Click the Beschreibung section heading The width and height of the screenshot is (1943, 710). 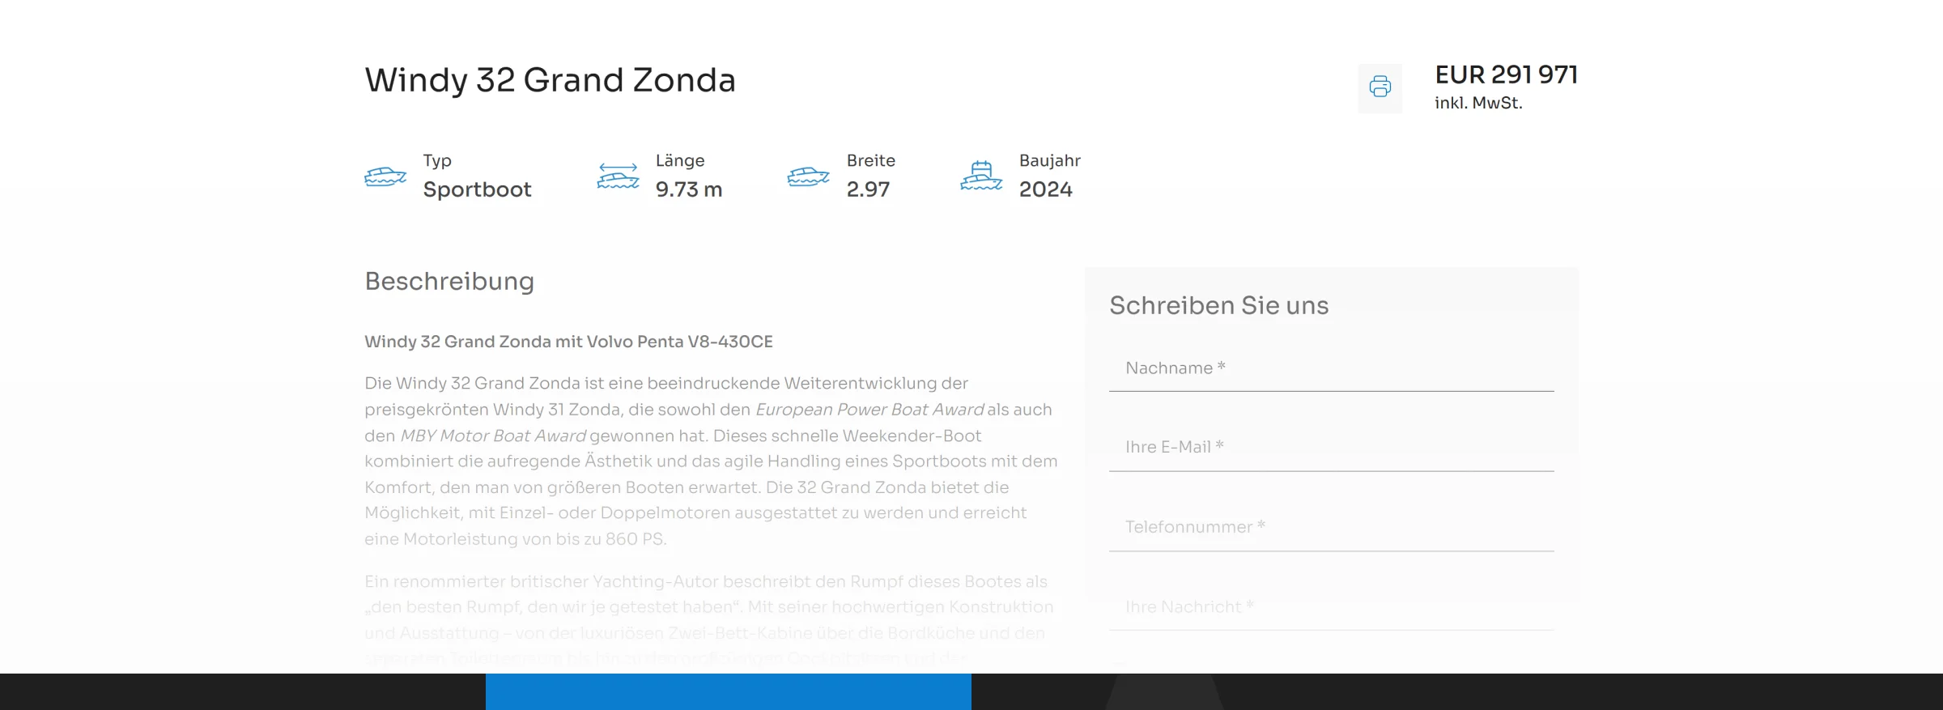point(449,281)
